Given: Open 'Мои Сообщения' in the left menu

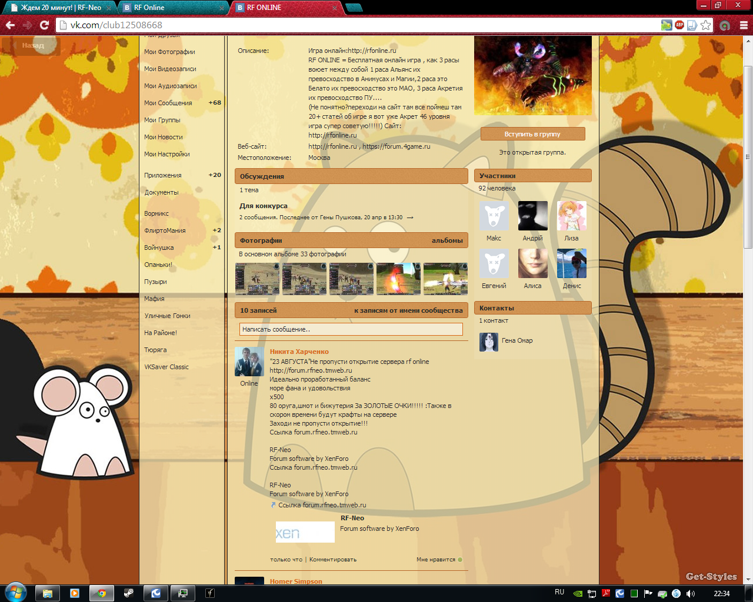Looking at the screenshot, I should 168,103.
